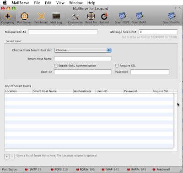Screen dimensions: 183x173
Task: Open the File menu
Action: [x=37, y=3]
